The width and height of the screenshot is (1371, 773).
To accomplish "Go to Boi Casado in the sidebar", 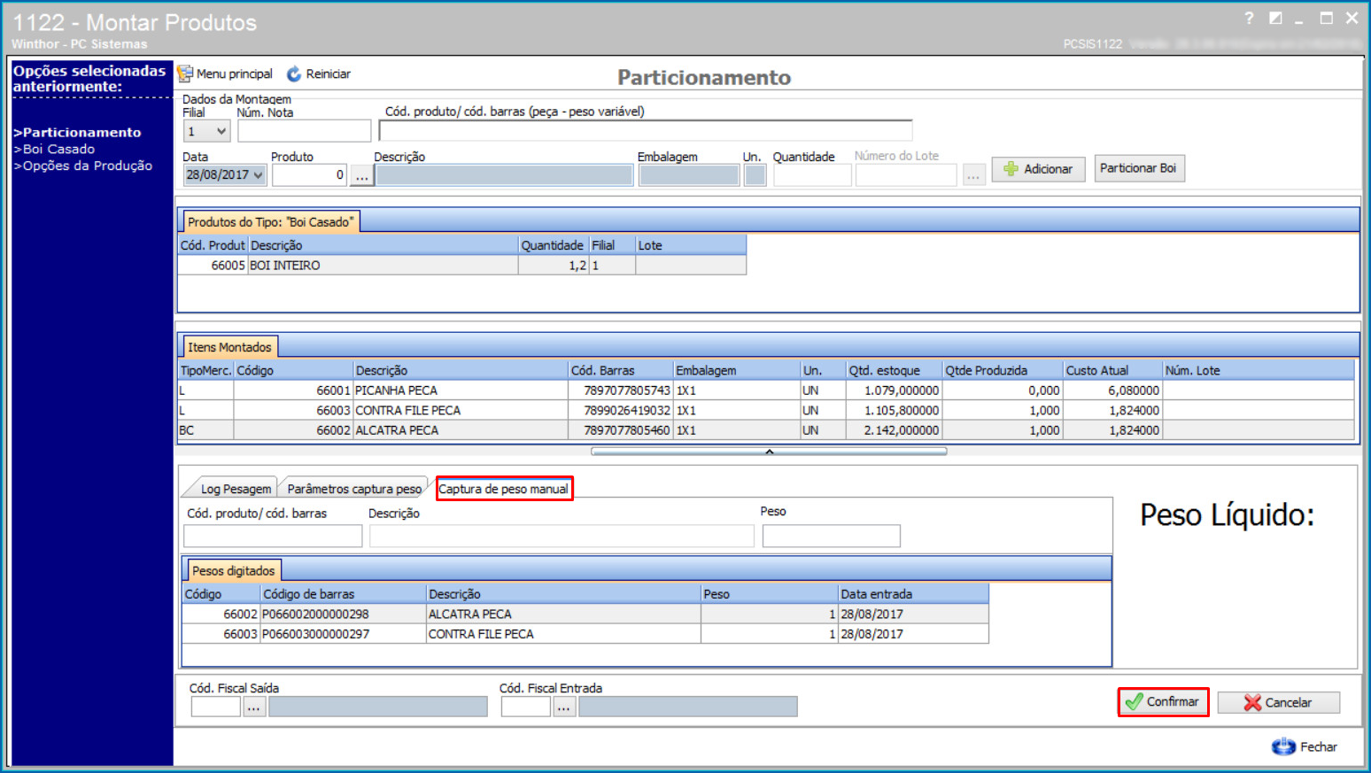I will click(54, 149).
